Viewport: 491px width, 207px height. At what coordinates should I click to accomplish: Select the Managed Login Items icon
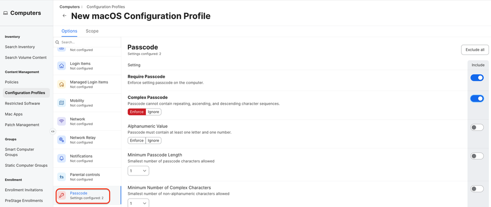(x=62, y=84)
